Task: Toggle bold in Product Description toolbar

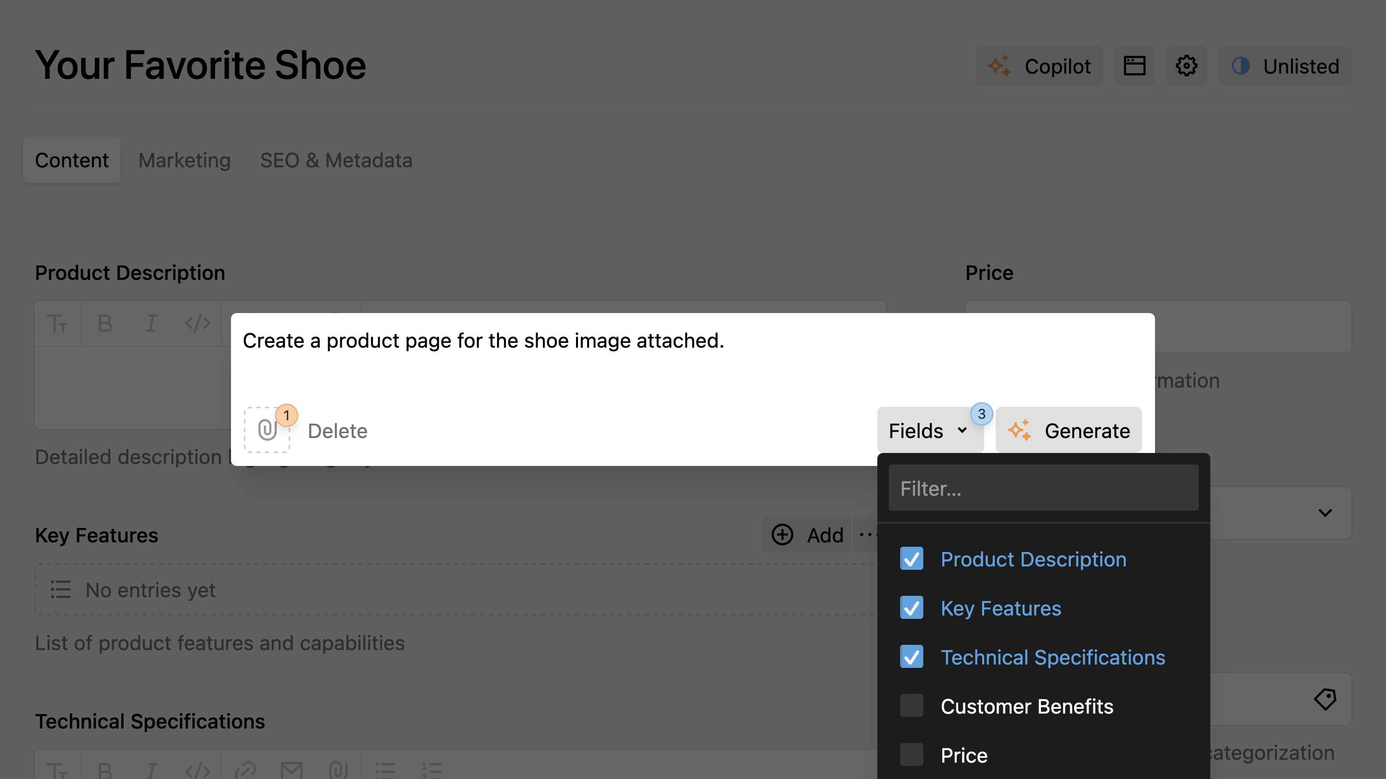Action: click(x=104, y=324)
